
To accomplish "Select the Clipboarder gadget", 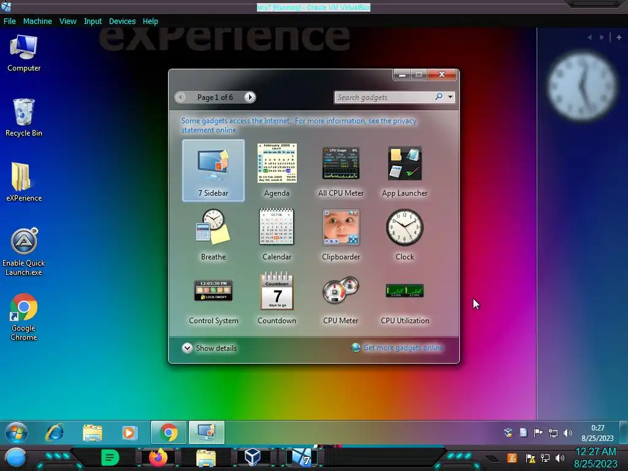I will (341, 235).
